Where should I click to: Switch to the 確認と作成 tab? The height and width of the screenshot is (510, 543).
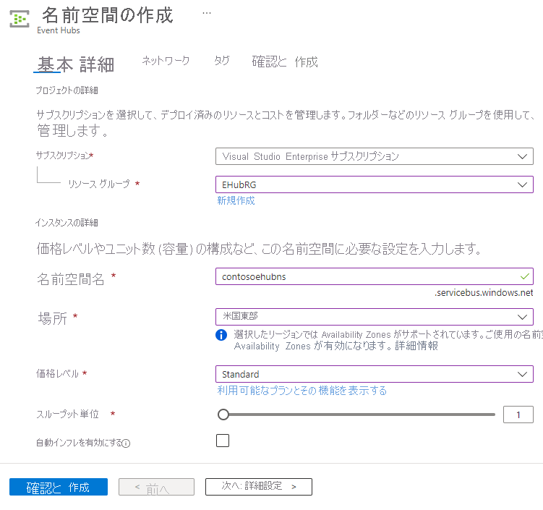[285, 62]
